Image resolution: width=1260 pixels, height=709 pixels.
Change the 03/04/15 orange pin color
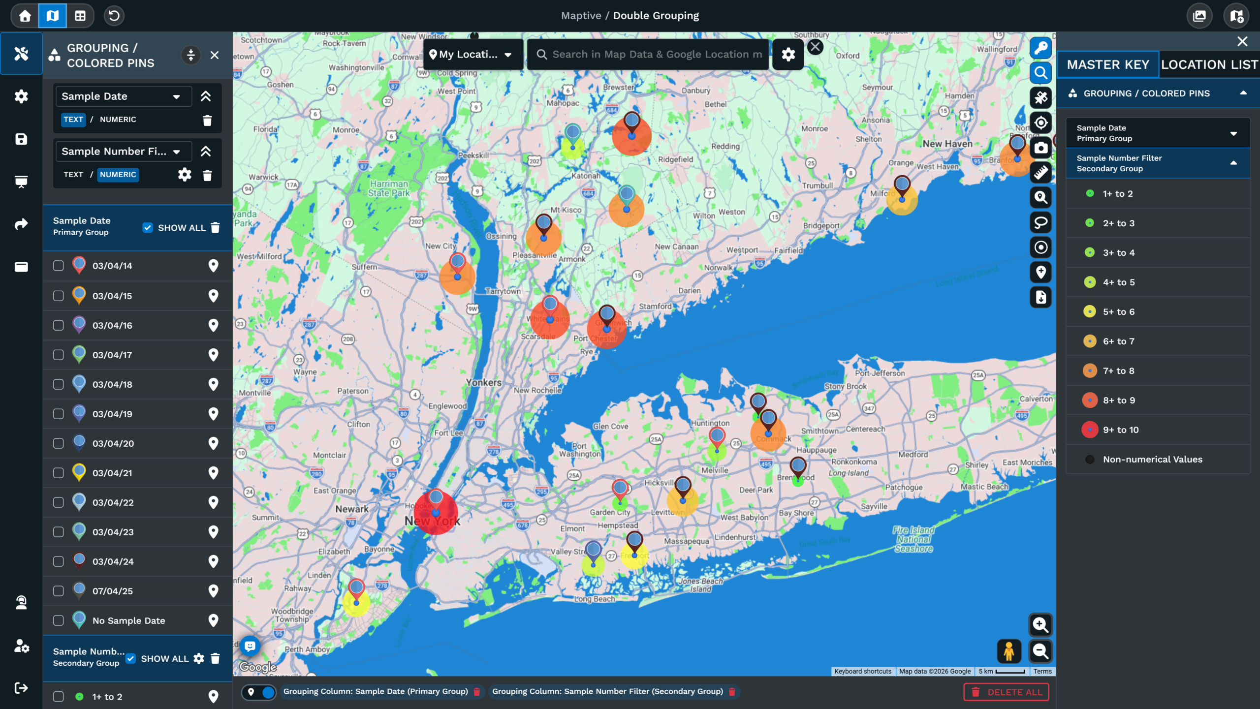tap(79, 295)
